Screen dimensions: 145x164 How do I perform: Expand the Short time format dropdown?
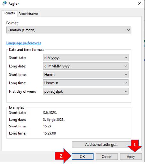86,75
